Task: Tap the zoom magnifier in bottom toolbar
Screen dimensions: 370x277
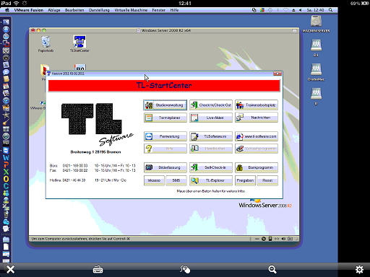Action: (x=272, y=270)
